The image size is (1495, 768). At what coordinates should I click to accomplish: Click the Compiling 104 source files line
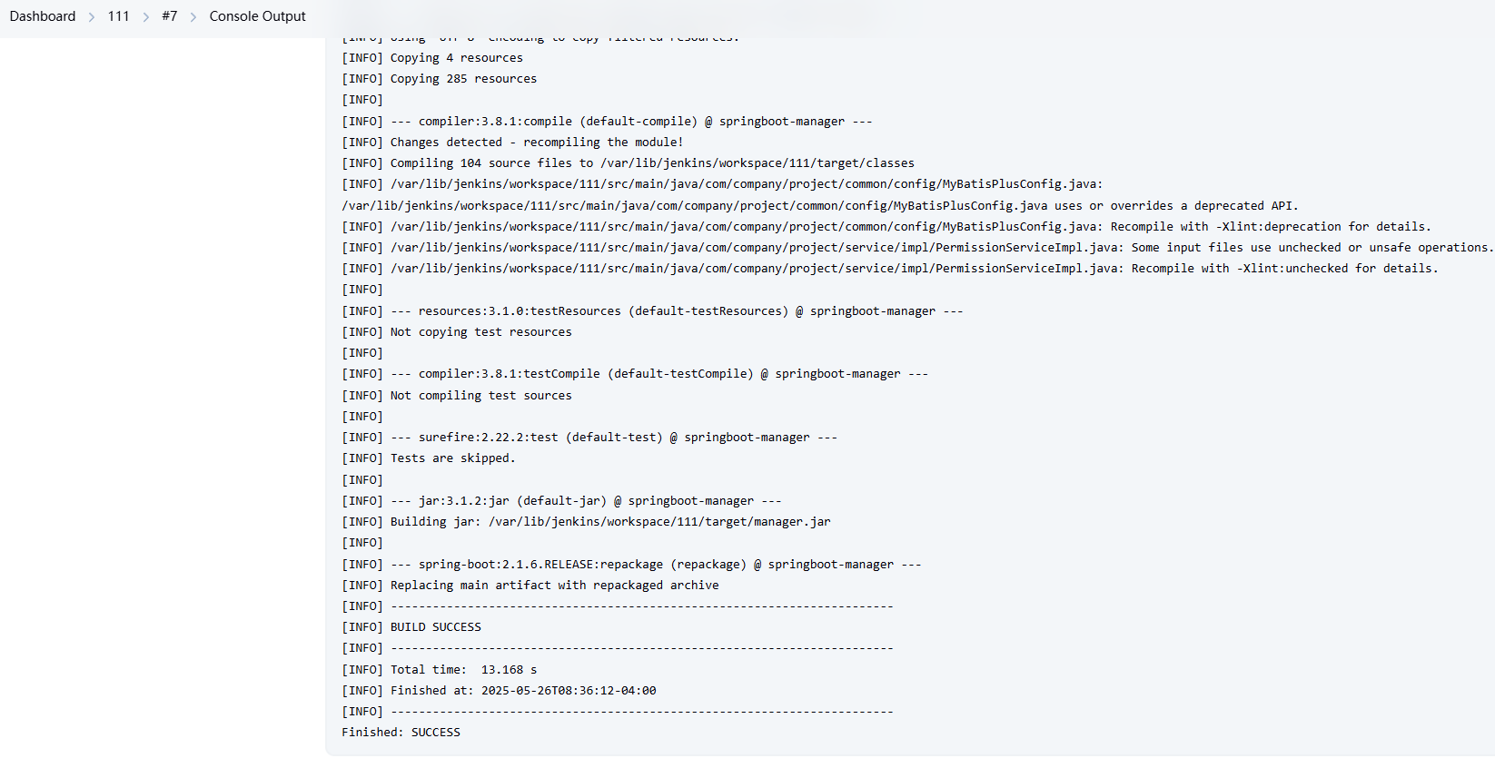click(628, 163)
